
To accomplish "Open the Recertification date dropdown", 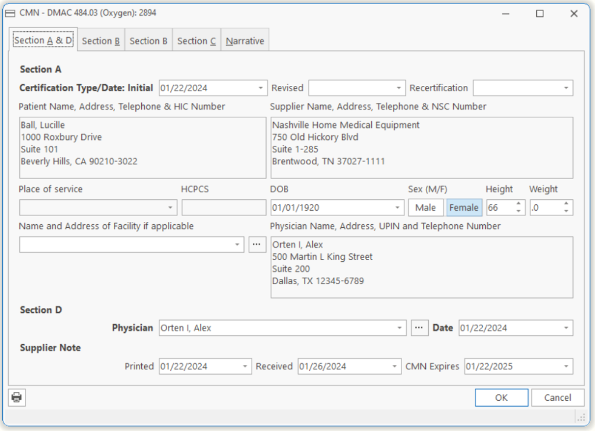I will point(565,88).
